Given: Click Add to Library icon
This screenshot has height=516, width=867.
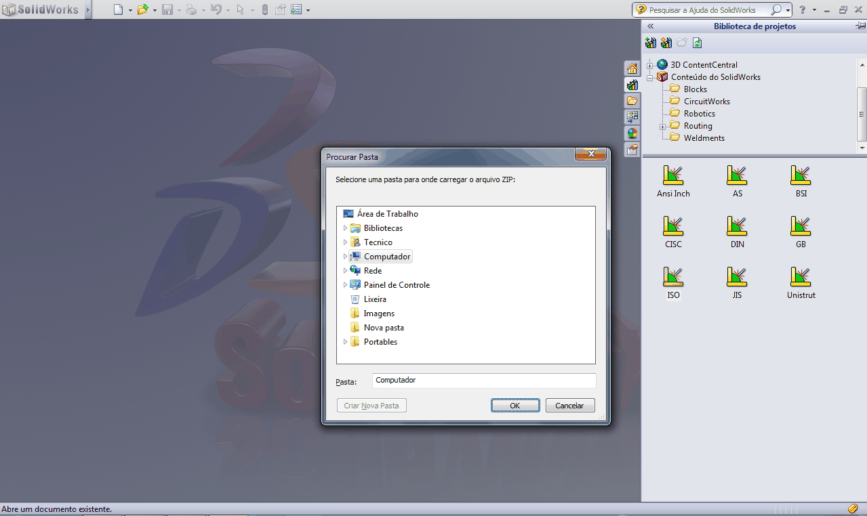Looking at the screenshot, I should [651, 43].
